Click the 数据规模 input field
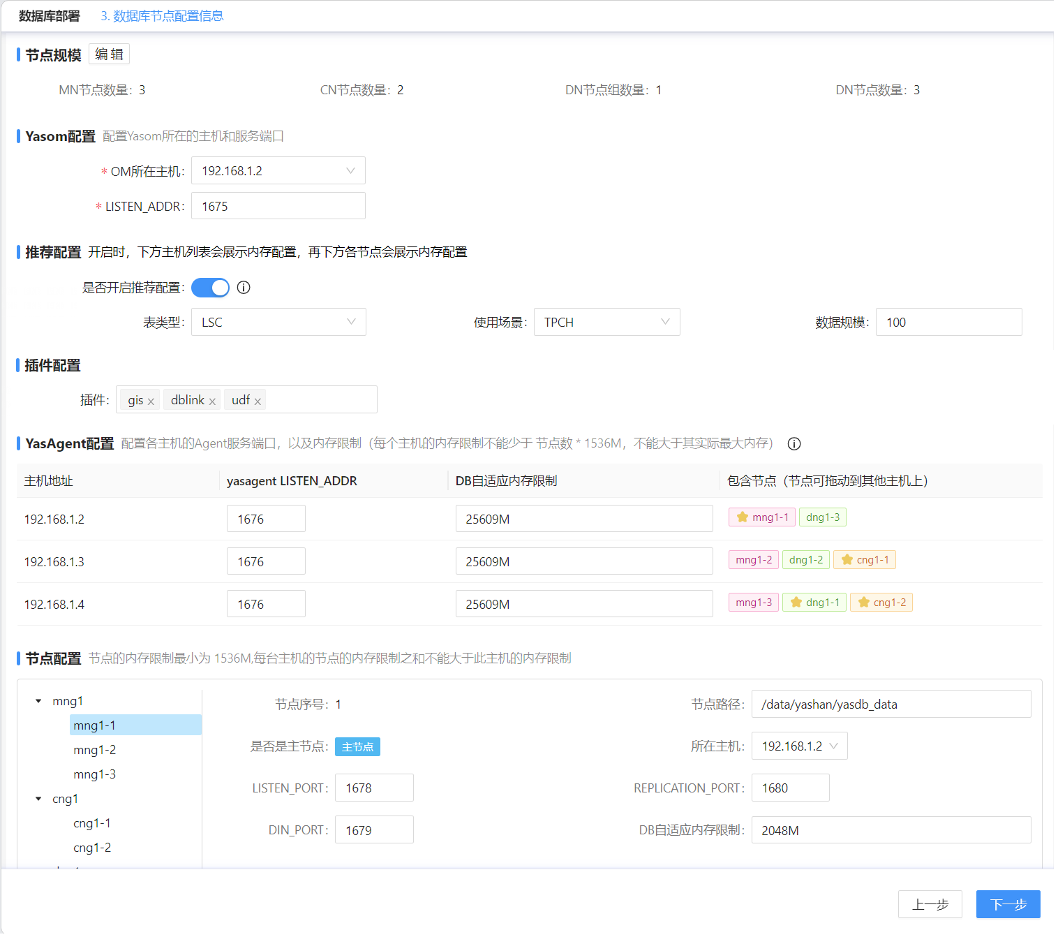Screen dimensions: 1058x937 click(x=949, y=323)
